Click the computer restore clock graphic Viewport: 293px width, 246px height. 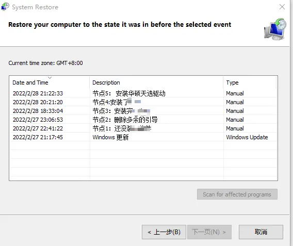coord(275,29)
